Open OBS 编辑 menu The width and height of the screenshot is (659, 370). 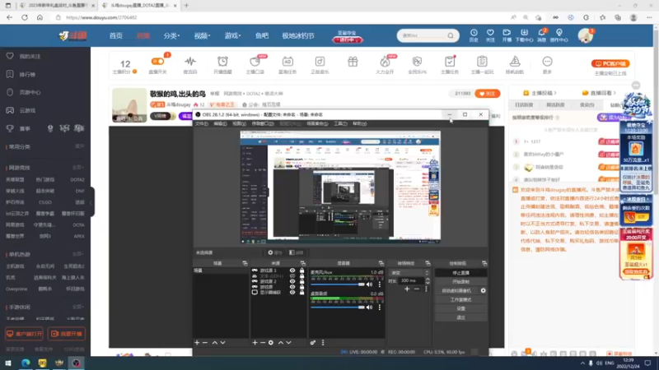click(x=220, y=124)
